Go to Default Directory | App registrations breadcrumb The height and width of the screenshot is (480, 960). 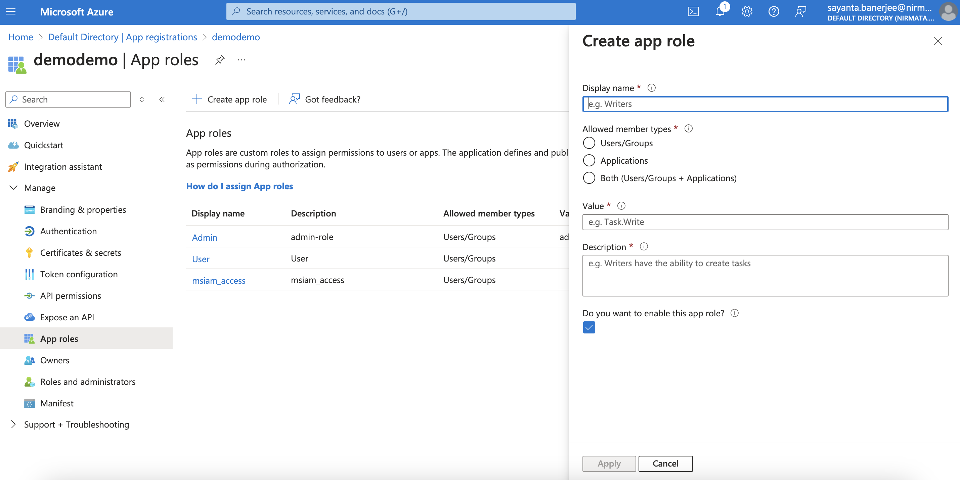[122, 37]
